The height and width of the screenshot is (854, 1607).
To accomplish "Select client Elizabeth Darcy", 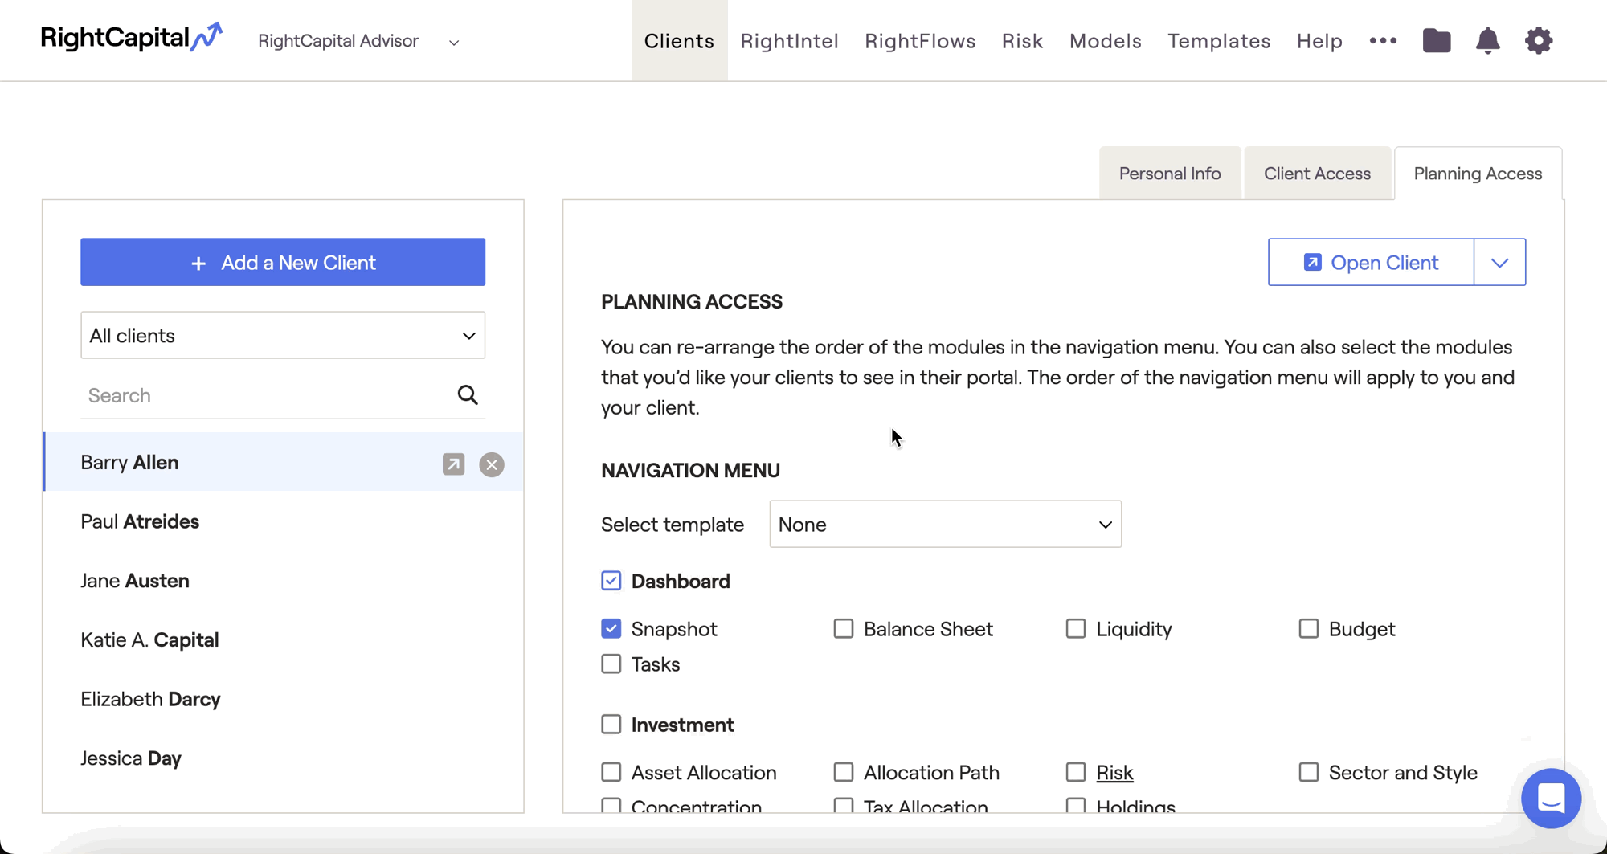I will click(283, 698).
